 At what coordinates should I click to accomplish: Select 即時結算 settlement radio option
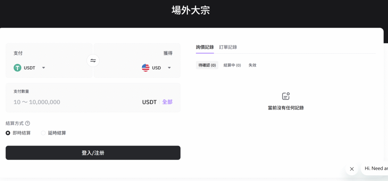click(x=8, y=133)
